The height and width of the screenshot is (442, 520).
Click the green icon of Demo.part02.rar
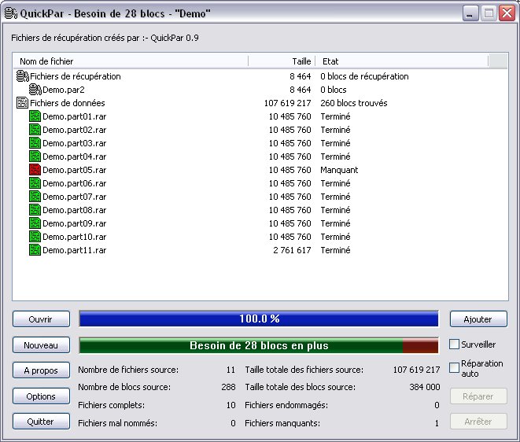[35, 130]
